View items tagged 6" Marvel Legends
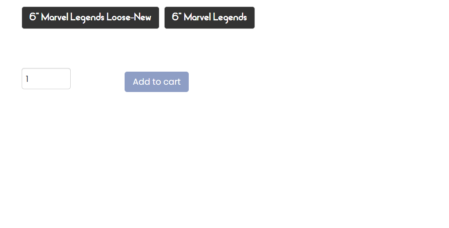The image size is (449, 228). point(209,18)
